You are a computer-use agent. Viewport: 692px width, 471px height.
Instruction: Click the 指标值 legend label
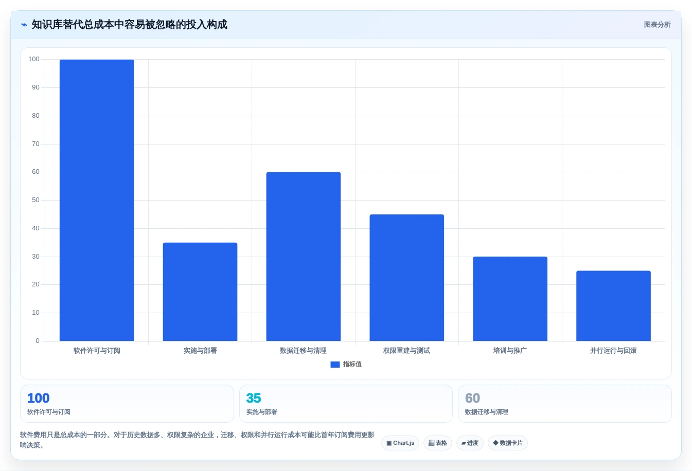352,364
